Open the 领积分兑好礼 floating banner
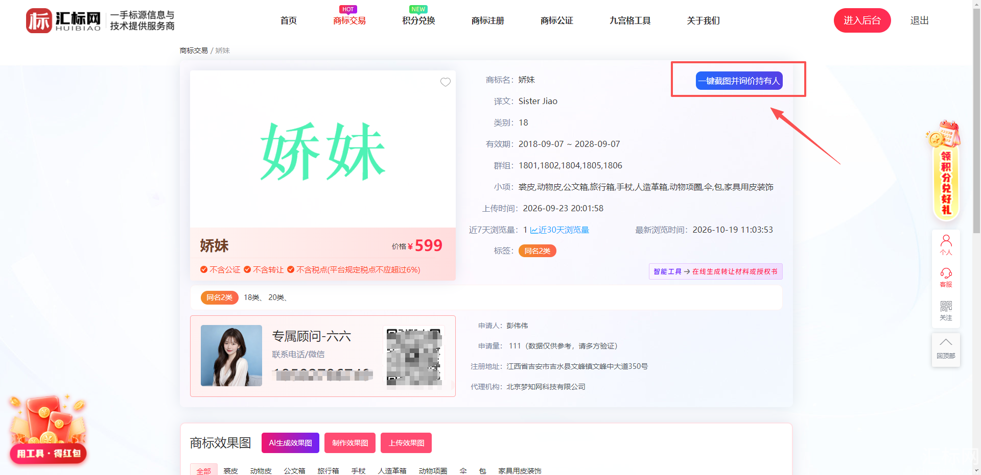Viewport: 981px width, 475px height. pos(945,171)
